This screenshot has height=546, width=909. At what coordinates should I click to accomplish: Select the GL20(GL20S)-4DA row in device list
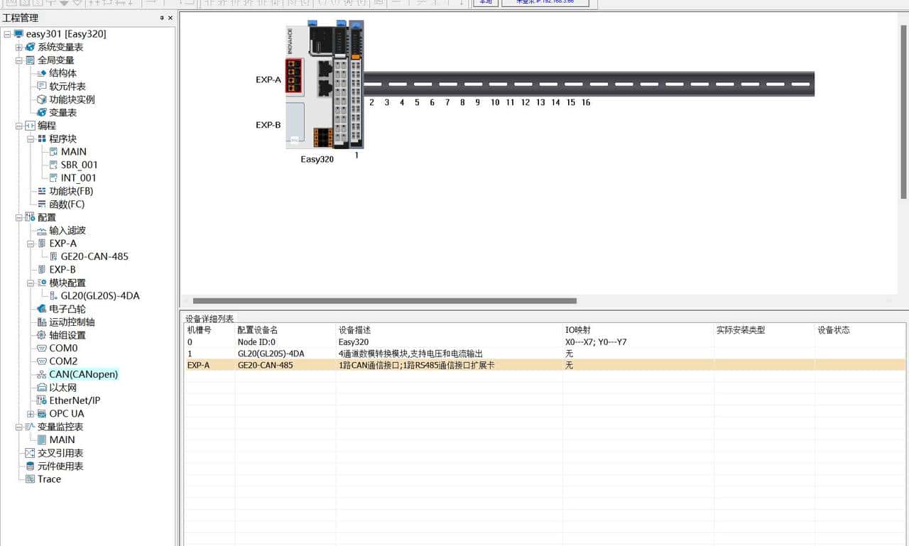[271, 354]
